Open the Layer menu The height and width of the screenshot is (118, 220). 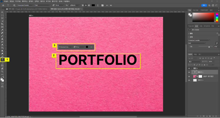(25, 1)
